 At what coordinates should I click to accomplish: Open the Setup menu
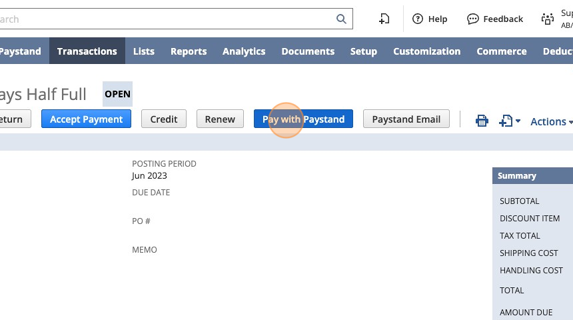[x=364, y=51]
